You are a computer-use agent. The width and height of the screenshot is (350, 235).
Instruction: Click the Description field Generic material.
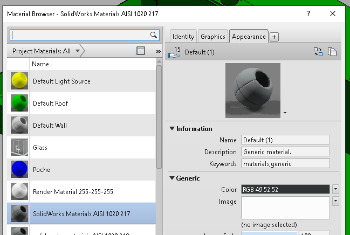(285, 152)
